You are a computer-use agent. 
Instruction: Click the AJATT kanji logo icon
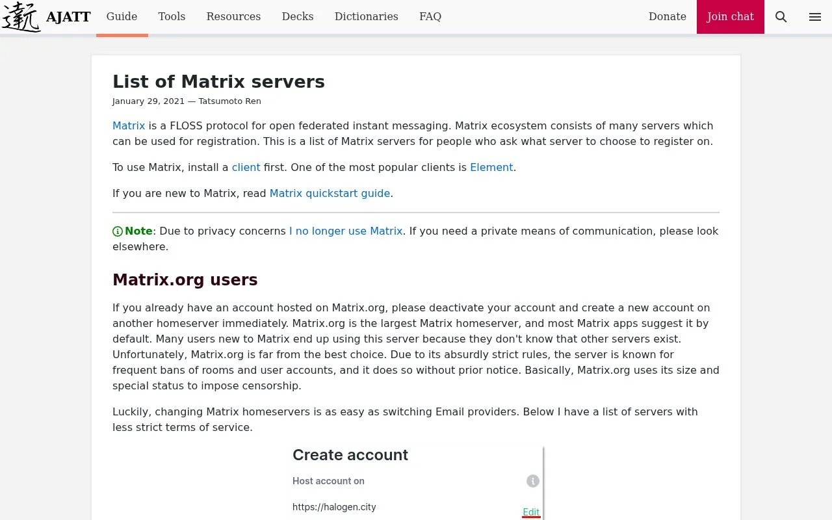pyautogui.click(x=21, y=17)
